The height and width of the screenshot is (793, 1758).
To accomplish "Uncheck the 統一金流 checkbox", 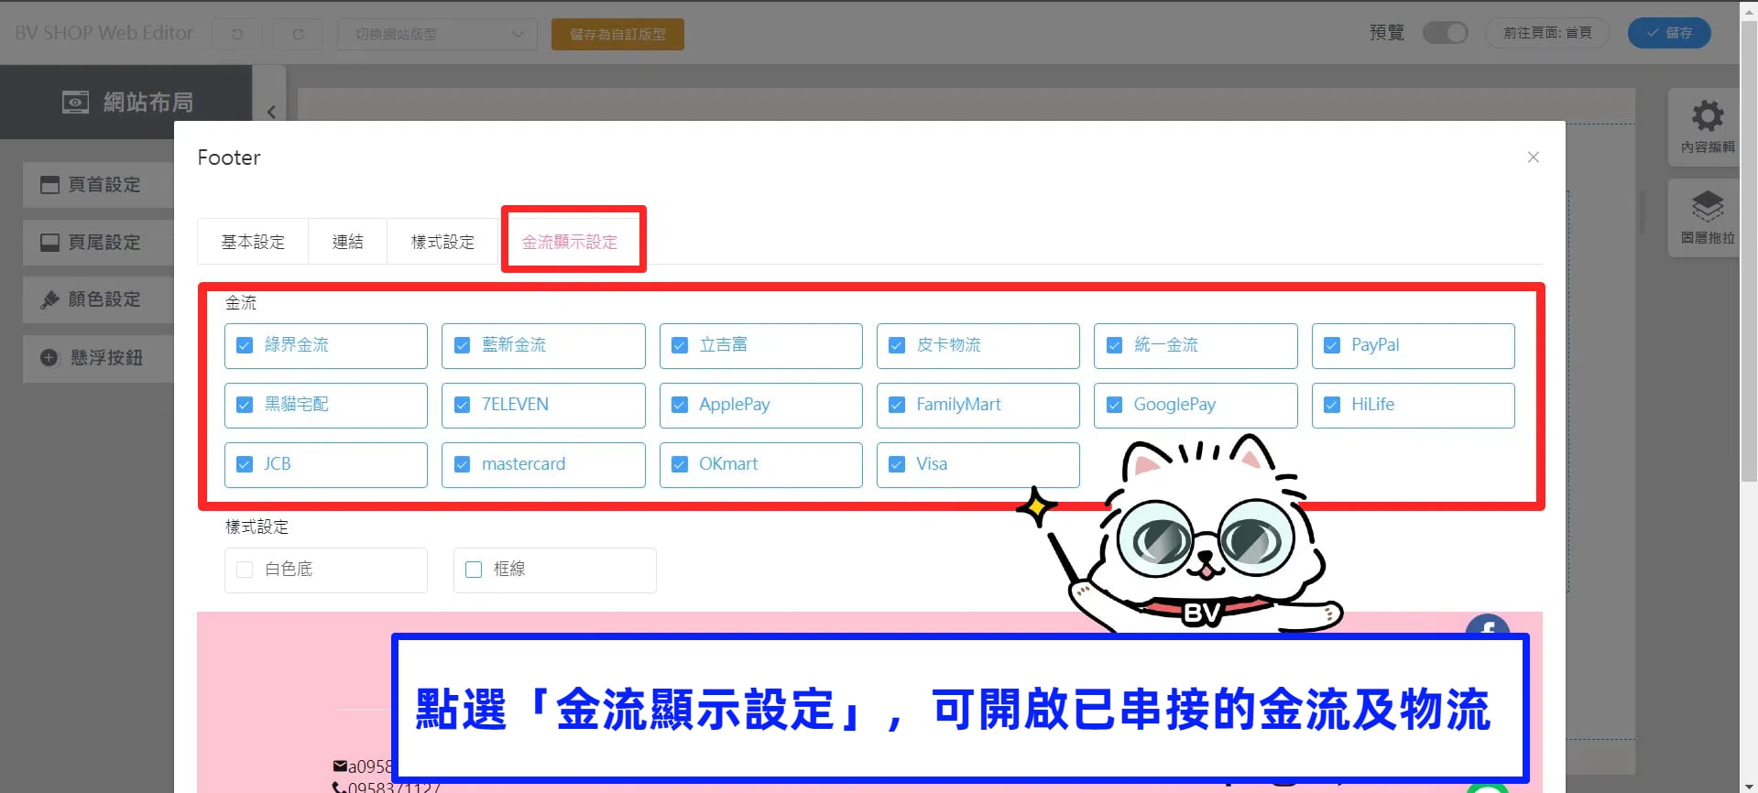I will click(x=1114, y=345).
